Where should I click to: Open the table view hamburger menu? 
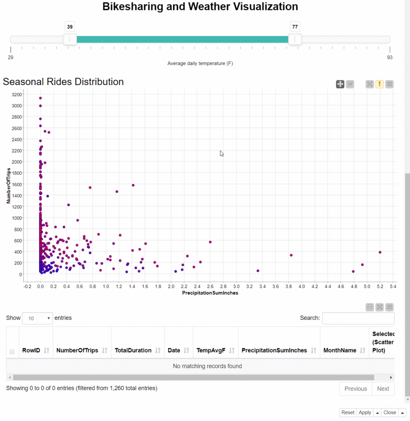pos(389,307)
